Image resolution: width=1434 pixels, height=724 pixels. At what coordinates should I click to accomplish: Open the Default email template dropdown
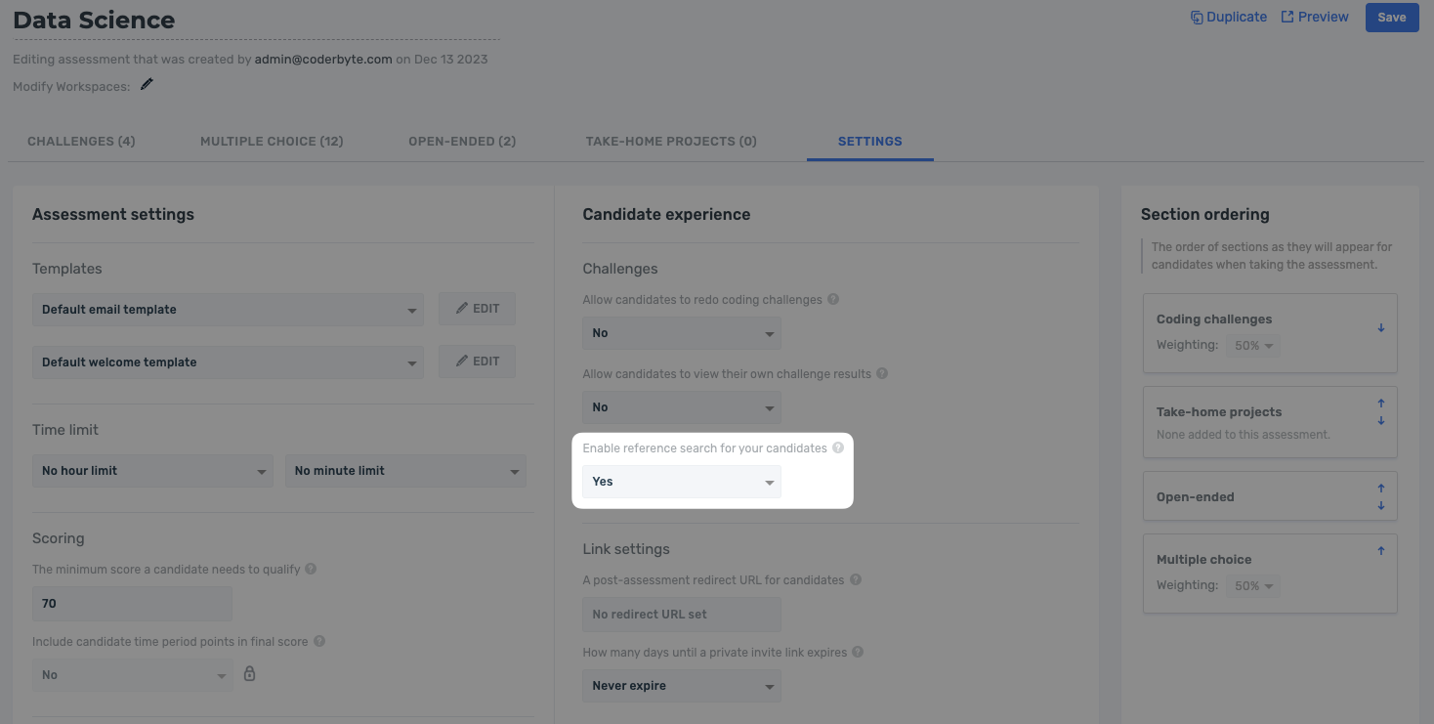click(x=228, y=309)
